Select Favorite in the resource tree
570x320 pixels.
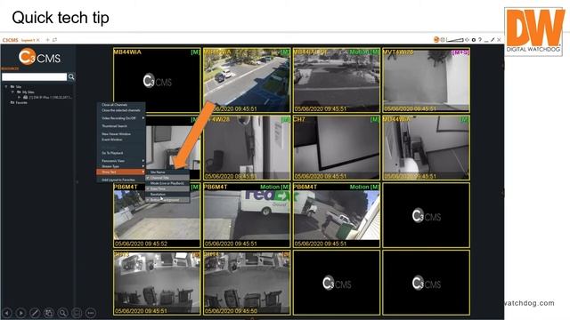pyautogui.click(x=21, y=103)
